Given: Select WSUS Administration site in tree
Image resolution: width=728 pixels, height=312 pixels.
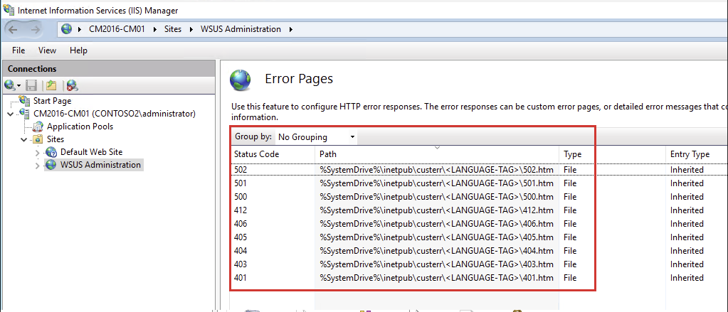Looking at the screenshot, I should click(100, 165).
